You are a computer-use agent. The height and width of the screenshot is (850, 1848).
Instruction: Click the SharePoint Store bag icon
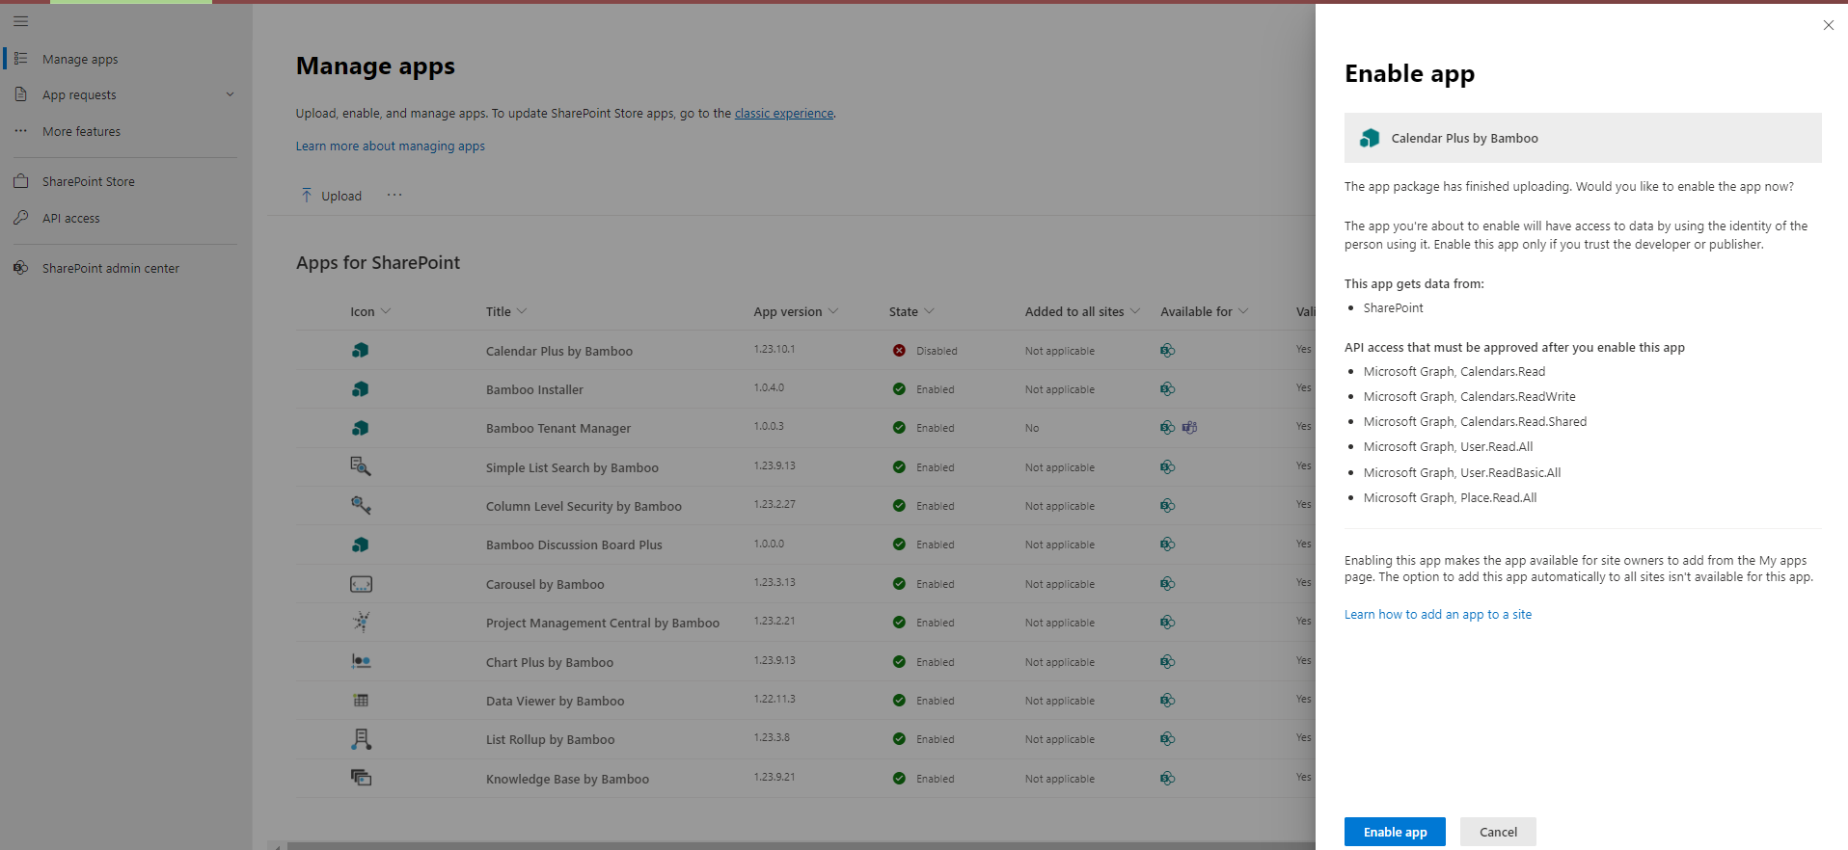[x=20, y=181]
